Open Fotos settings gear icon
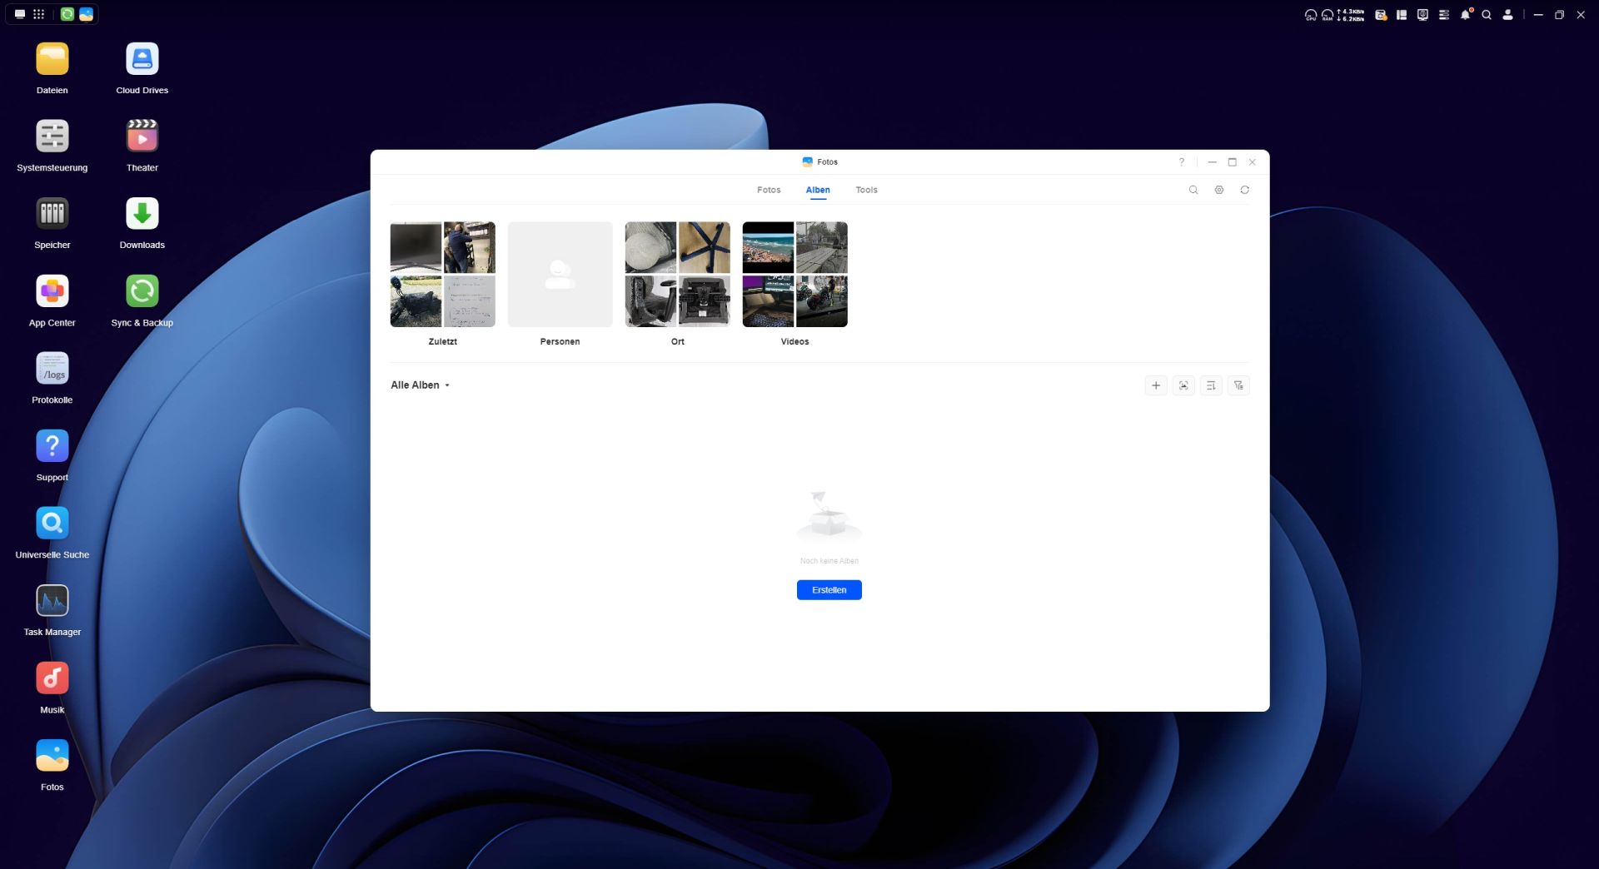 [1218, 190]
